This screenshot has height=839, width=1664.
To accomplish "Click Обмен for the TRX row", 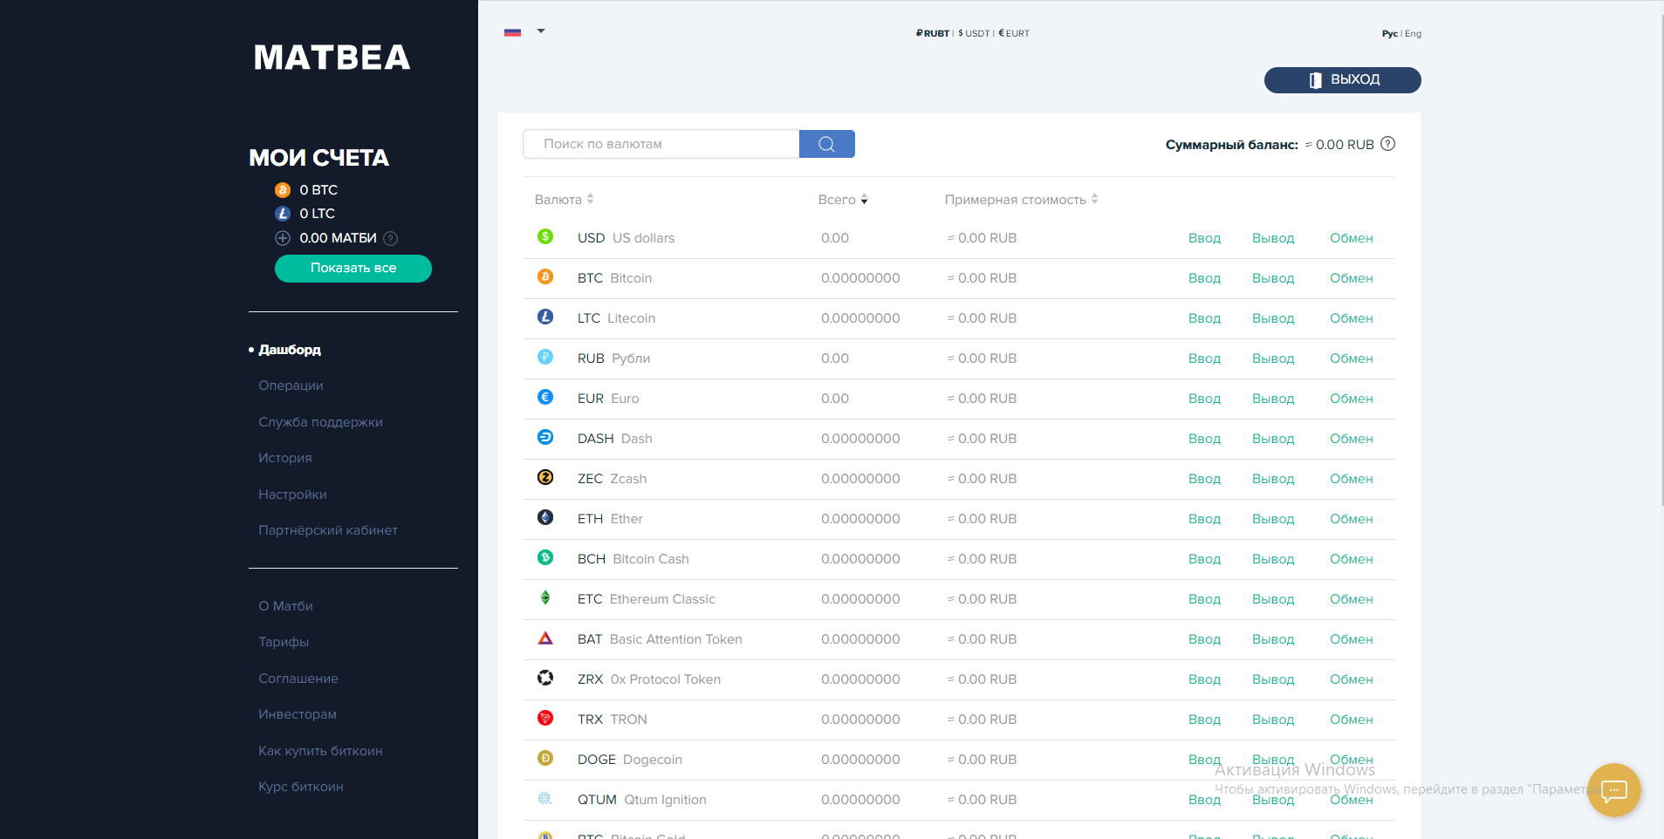I will point(1352,720).
